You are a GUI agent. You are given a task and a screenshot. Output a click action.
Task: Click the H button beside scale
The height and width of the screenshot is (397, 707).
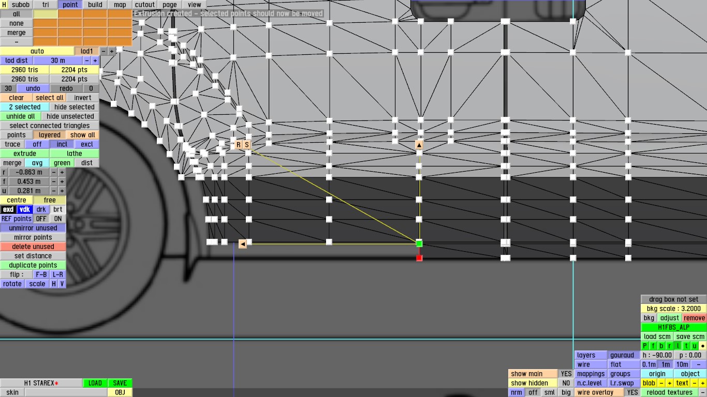[54, 284]
